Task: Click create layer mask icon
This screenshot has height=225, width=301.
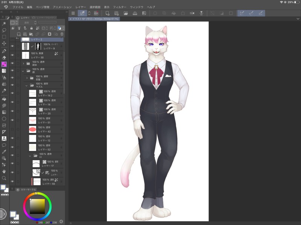Action: click(50, 34)
